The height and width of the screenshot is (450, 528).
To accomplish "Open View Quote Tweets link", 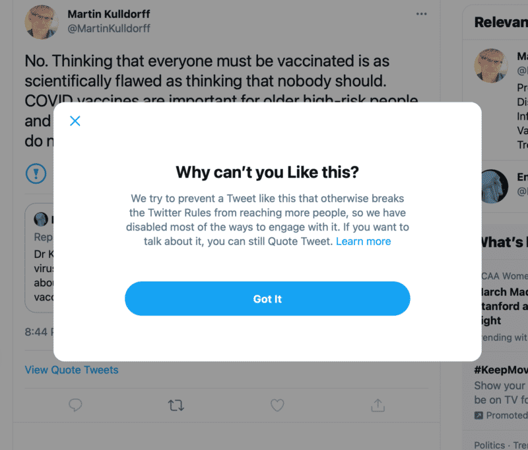I will pos(72,370).
